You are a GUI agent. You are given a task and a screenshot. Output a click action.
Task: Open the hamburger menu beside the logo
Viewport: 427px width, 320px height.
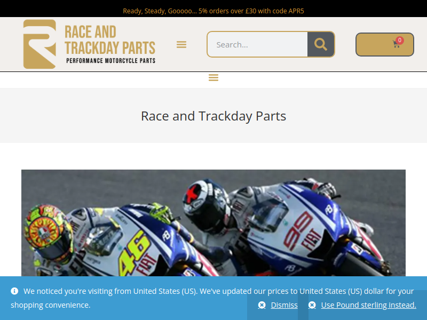(181, 44)
